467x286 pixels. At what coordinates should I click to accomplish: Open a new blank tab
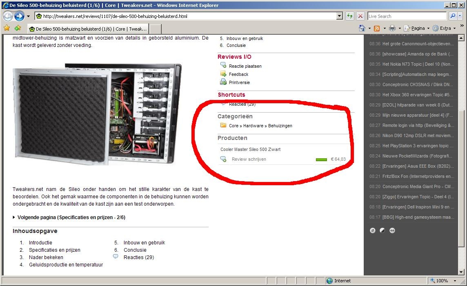155,29
